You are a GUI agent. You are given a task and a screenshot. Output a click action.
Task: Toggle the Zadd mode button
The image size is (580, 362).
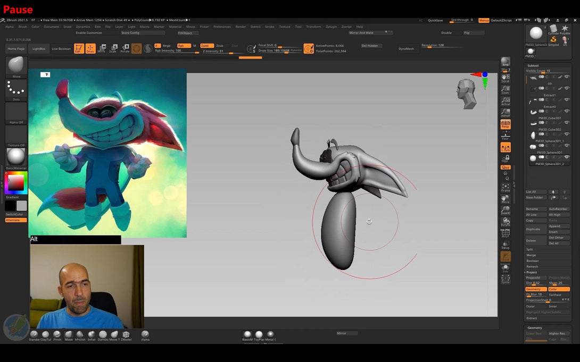click(x=207, y=46)
